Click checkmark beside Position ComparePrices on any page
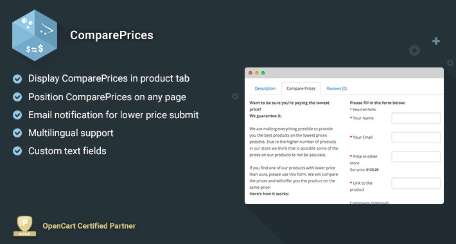This screenshot has height=244, width=456. (x=17, y=97)
